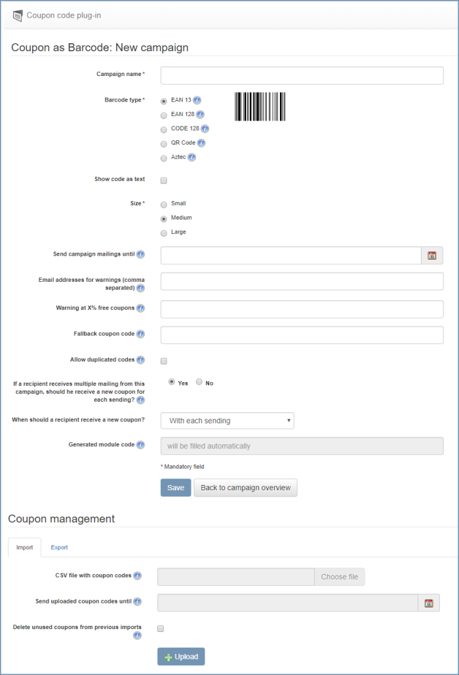Image resolution: width=459 pixels, height=675 pixels.
Task: Choose the Large size option
Action: pyautogui.click(x=164, y=233)
